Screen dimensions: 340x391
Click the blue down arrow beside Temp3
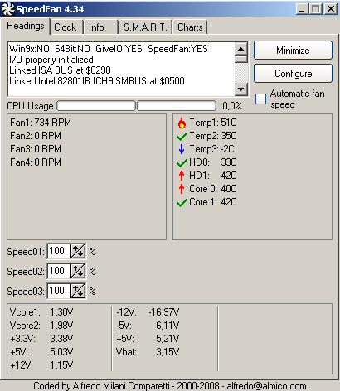point(182,149)
